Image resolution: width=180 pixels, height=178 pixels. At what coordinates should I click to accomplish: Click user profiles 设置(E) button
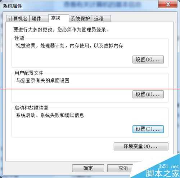point(148,94)
